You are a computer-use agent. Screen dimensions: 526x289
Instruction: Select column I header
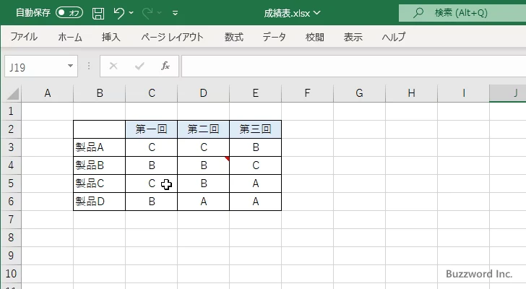(463, 93)
